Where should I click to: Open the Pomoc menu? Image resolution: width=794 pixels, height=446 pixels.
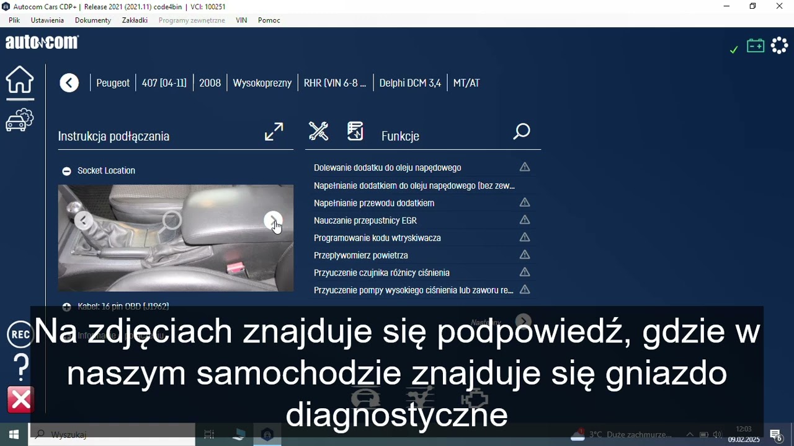(269, 20)
